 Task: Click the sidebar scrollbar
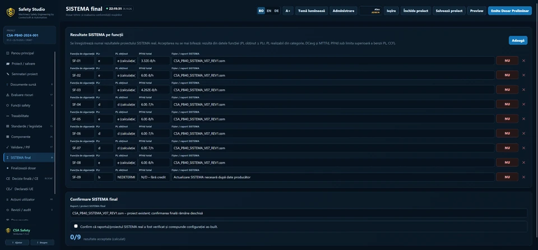tap(55, 122)
